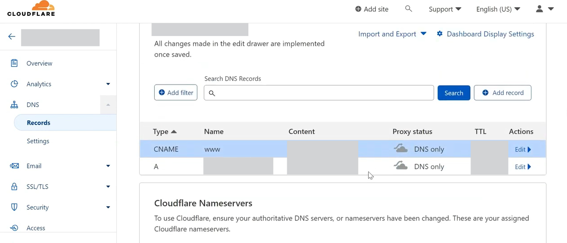The height and width of the screenshot is (243, 567).
Task: Click the blue Search button
Action: pos(454,93)
